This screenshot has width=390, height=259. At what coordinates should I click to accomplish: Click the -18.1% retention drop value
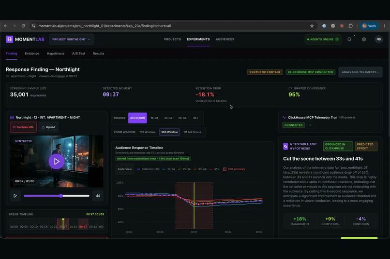click(205, 95)
